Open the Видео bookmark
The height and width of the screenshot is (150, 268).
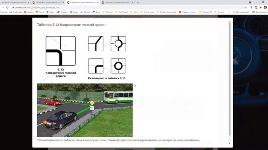(74, 12)
